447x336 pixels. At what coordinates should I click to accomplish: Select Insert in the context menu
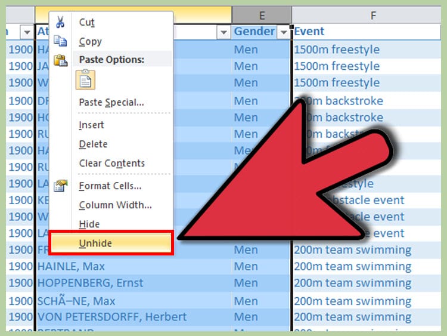pos(91,125)
